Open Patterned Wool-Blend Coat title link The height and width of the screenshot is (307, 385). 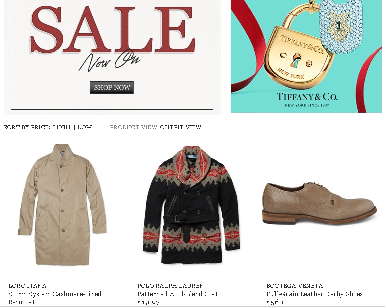point(178,294)
